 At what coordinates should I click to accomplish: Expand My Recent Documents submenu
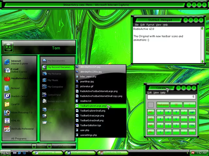[x=58, y=67]
